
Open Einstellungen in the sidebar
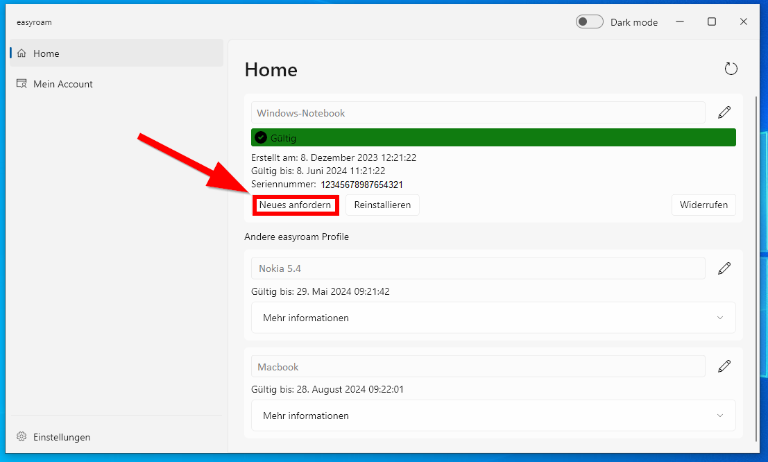pos(117,436)
